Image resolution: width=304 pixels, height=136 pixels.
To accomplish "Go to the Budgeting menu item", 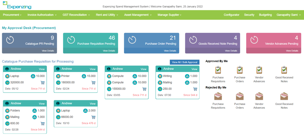I will click(x=265, y=15).
